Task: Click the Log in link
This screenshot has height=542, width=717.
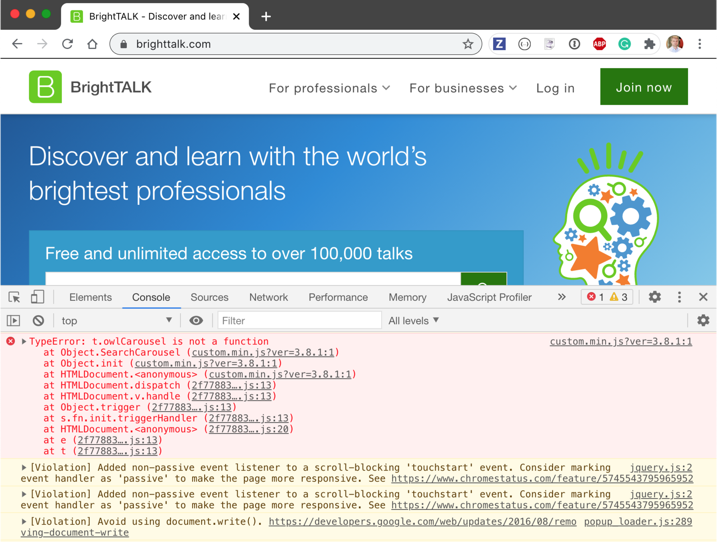Action: click(x=555, y=88)
